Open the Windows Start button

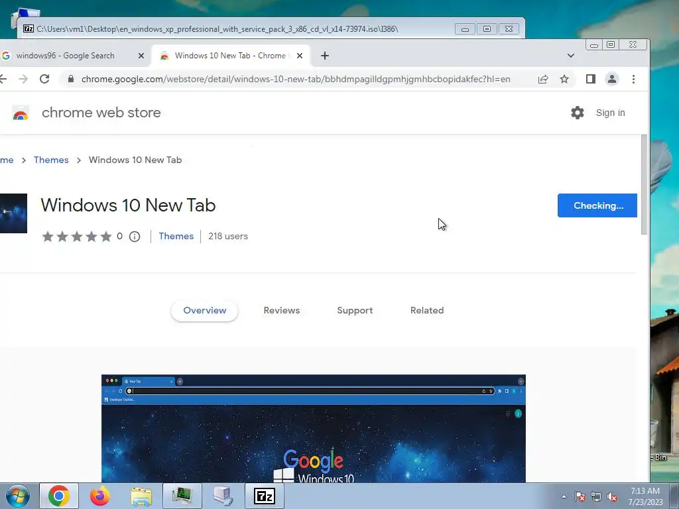pyautogui.click(x=17, y=496)
